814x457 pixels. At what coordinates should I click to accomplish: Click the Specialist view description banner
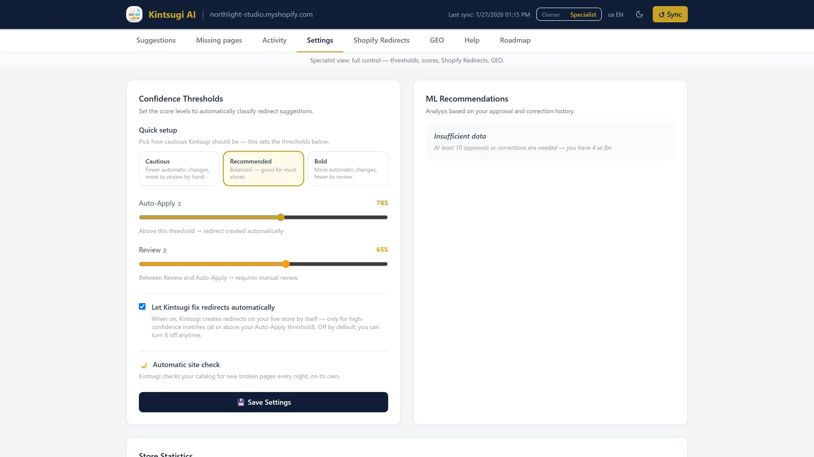point(407,60)
